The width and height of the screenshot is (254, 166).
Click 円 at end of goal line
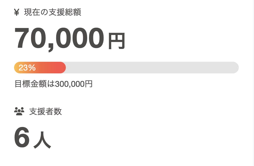(x=89, y=84)
